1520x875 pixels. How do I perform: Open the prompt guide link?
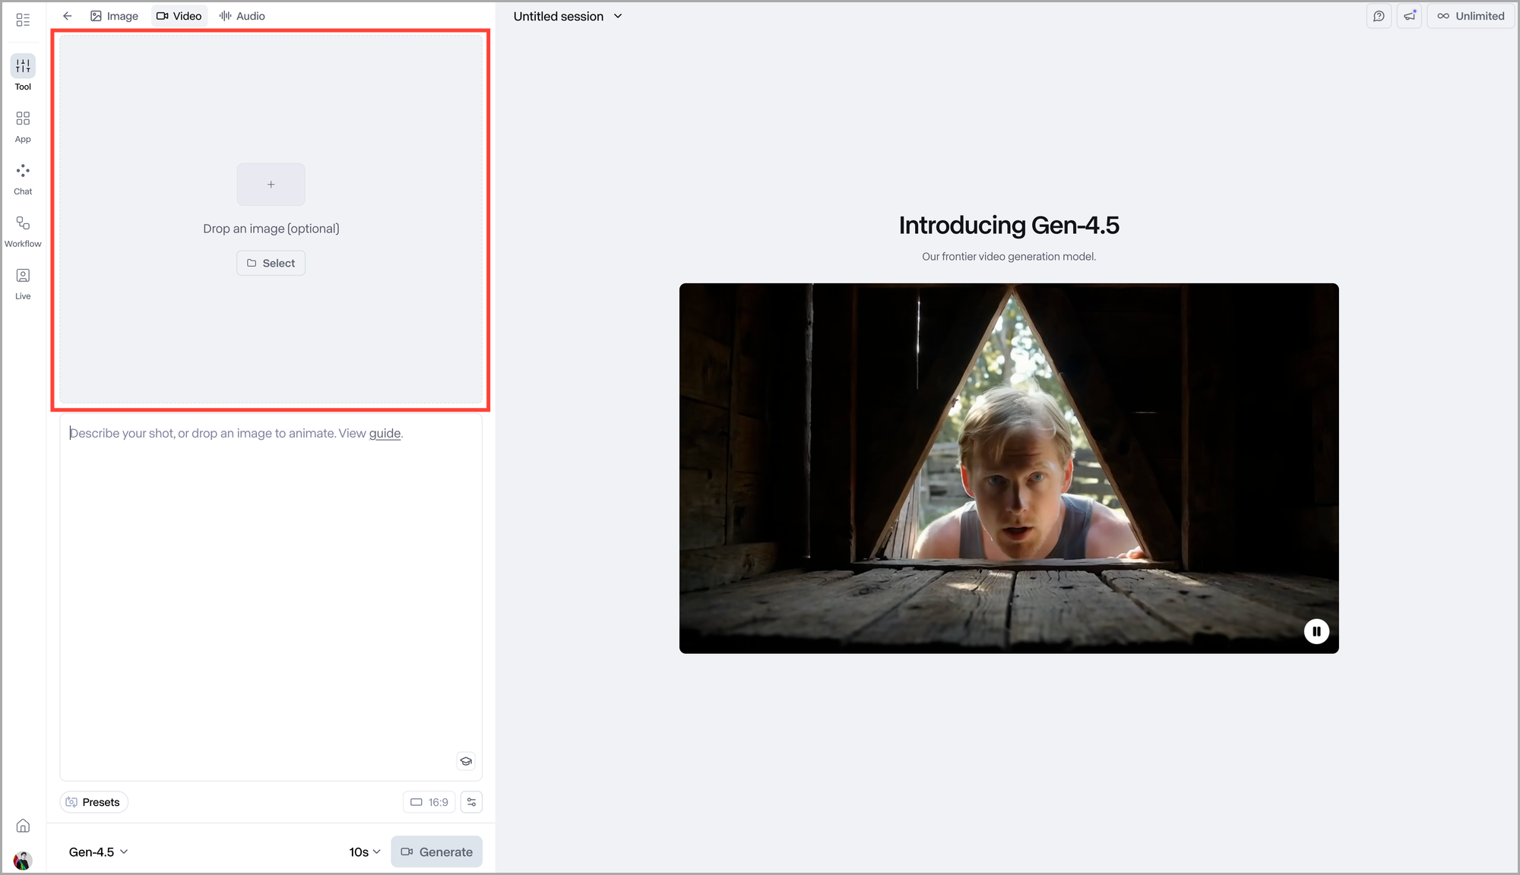point(385,433)
